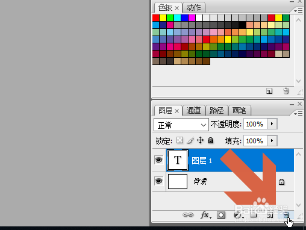Switch to the 路径 tab
This screenshot has height=230, width=306.
pos(216,110)
